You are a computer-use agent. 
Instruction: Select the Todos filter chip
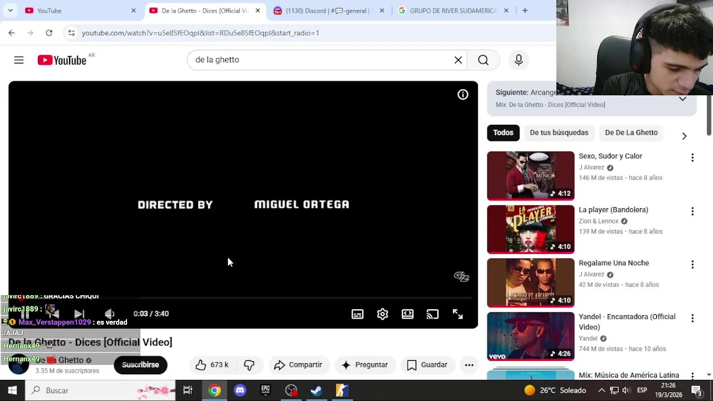tap(503, 133)
